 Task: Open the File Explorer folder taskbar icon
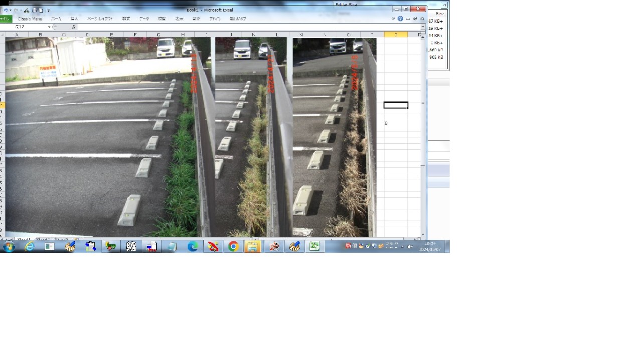pos(253,246)
